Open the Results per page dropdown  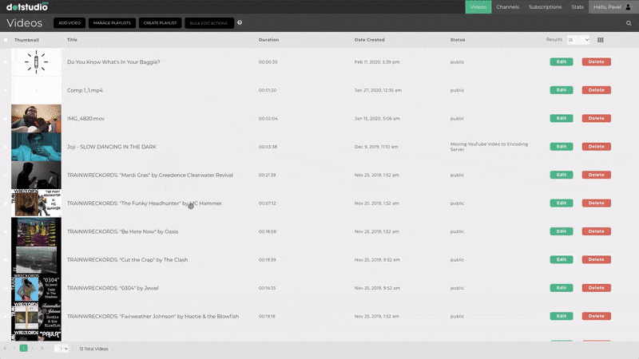578,39
